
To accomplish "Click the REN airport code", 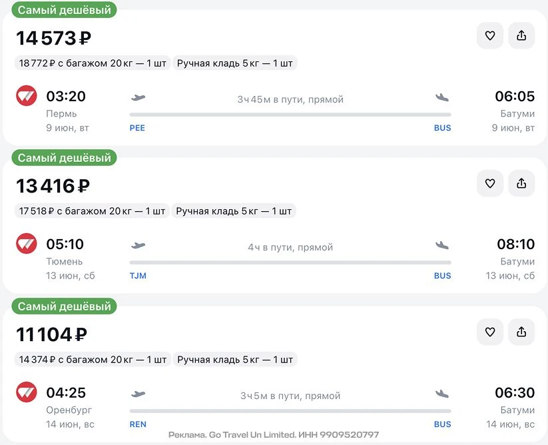I will pyautogui.click(x=138, y=424).
